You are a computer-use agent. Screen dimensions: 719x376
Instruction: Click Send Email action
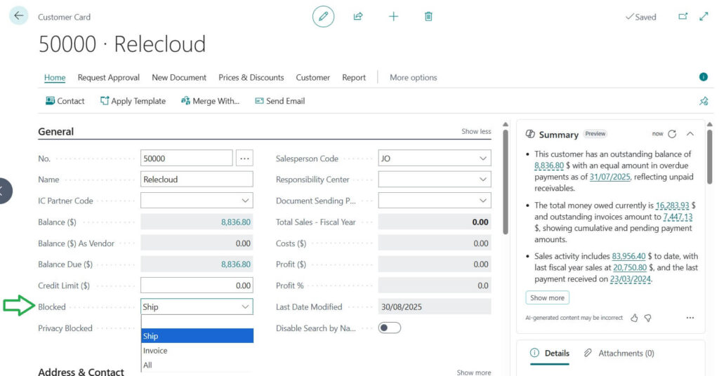pos(279,101)
